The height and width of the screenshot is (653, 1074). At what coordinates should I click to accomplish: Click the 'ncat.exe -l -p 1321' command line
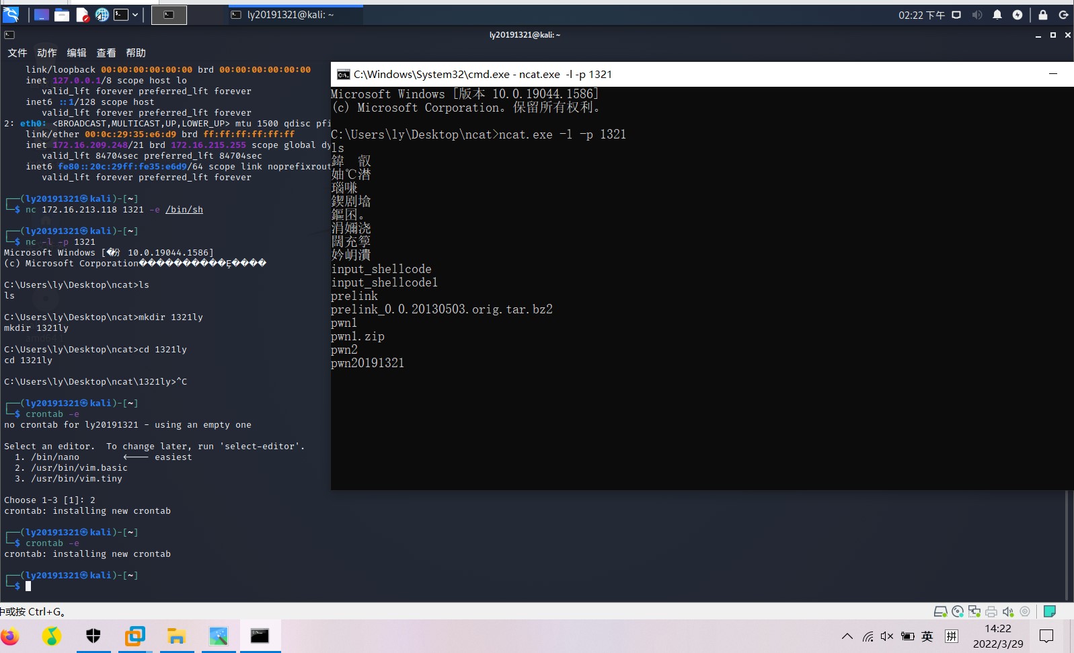(478, 135)
